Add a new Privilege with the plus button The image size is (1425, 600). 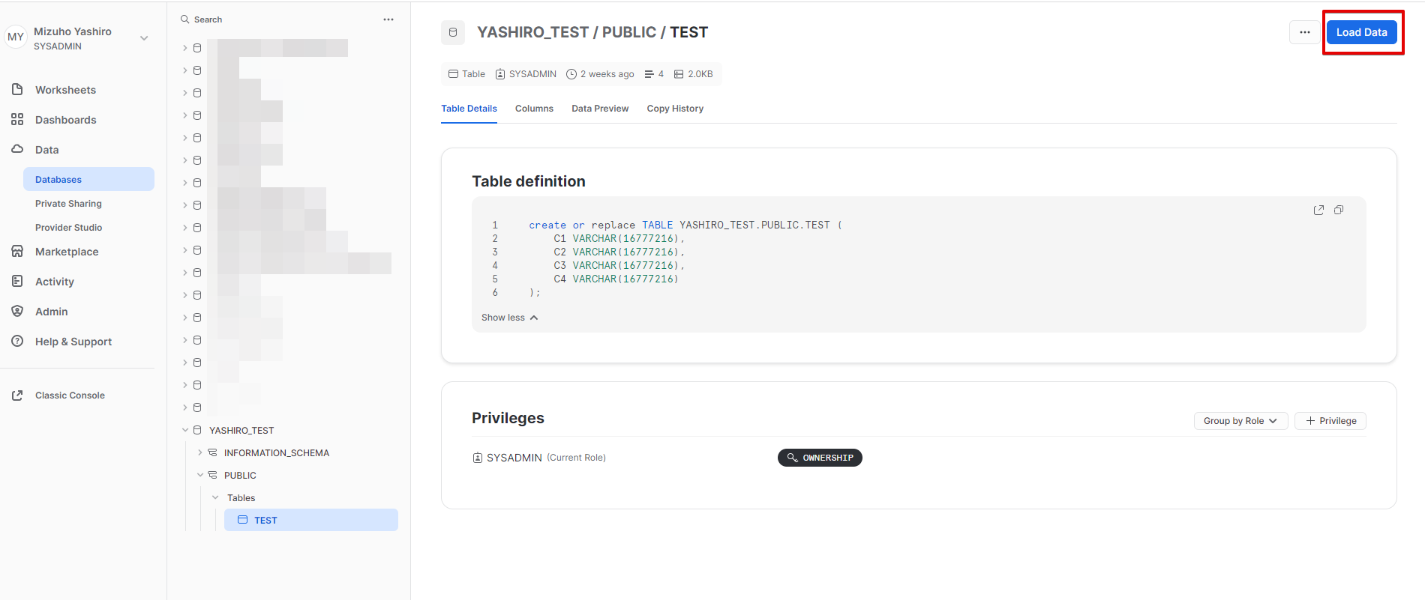click(1330, 421)
